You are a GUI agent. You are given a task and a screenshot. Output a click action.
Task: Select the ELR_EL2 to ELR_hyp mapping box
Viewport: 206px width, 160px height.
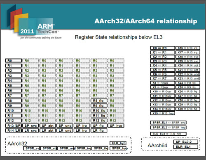169,134
